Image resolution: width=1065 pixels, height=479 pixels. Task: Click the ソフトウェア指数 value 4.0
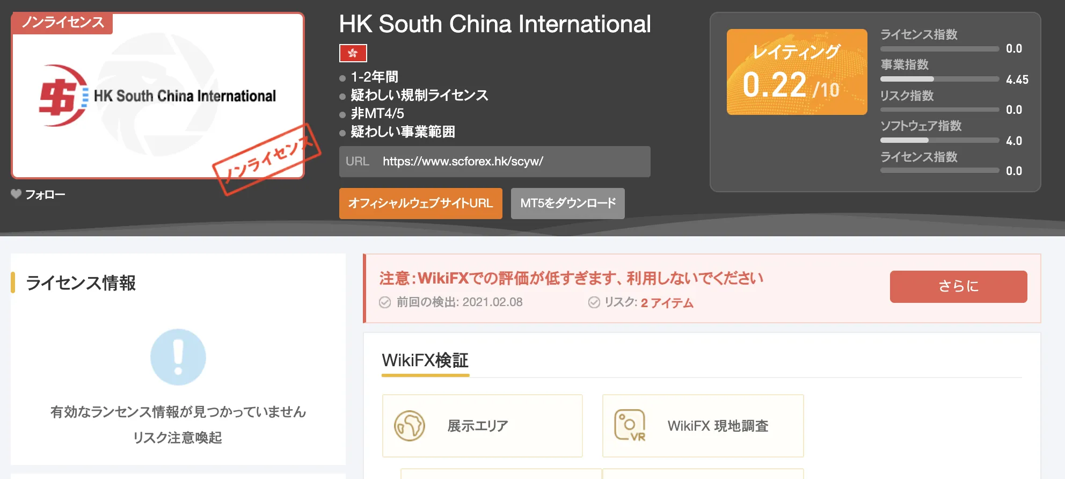1014,141
